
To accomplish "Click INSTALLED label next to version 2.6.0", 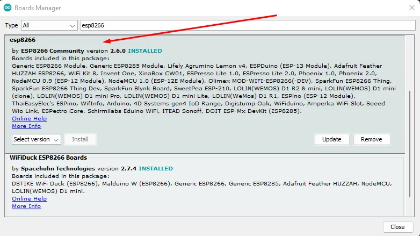I will tap(145, 51).
